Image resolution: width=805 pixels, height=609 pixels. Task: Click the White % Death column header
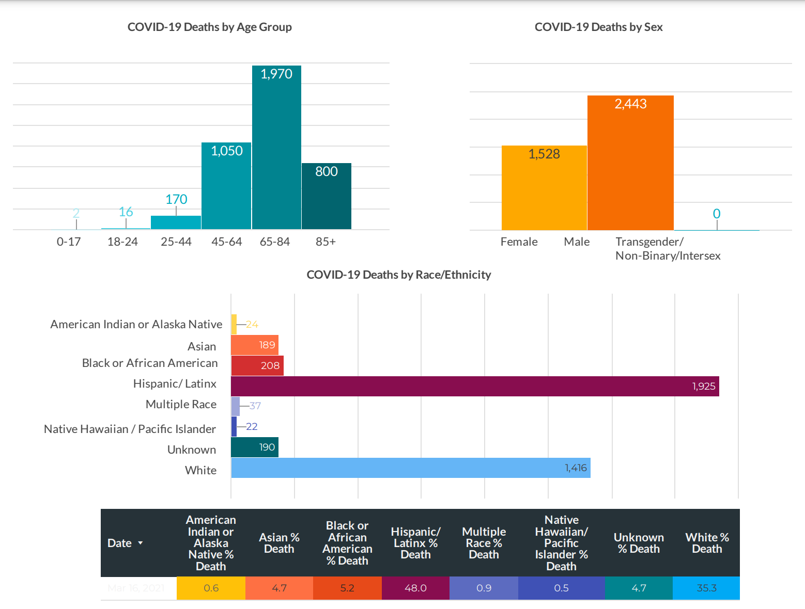pyautogui.click(x=706, y=543)
